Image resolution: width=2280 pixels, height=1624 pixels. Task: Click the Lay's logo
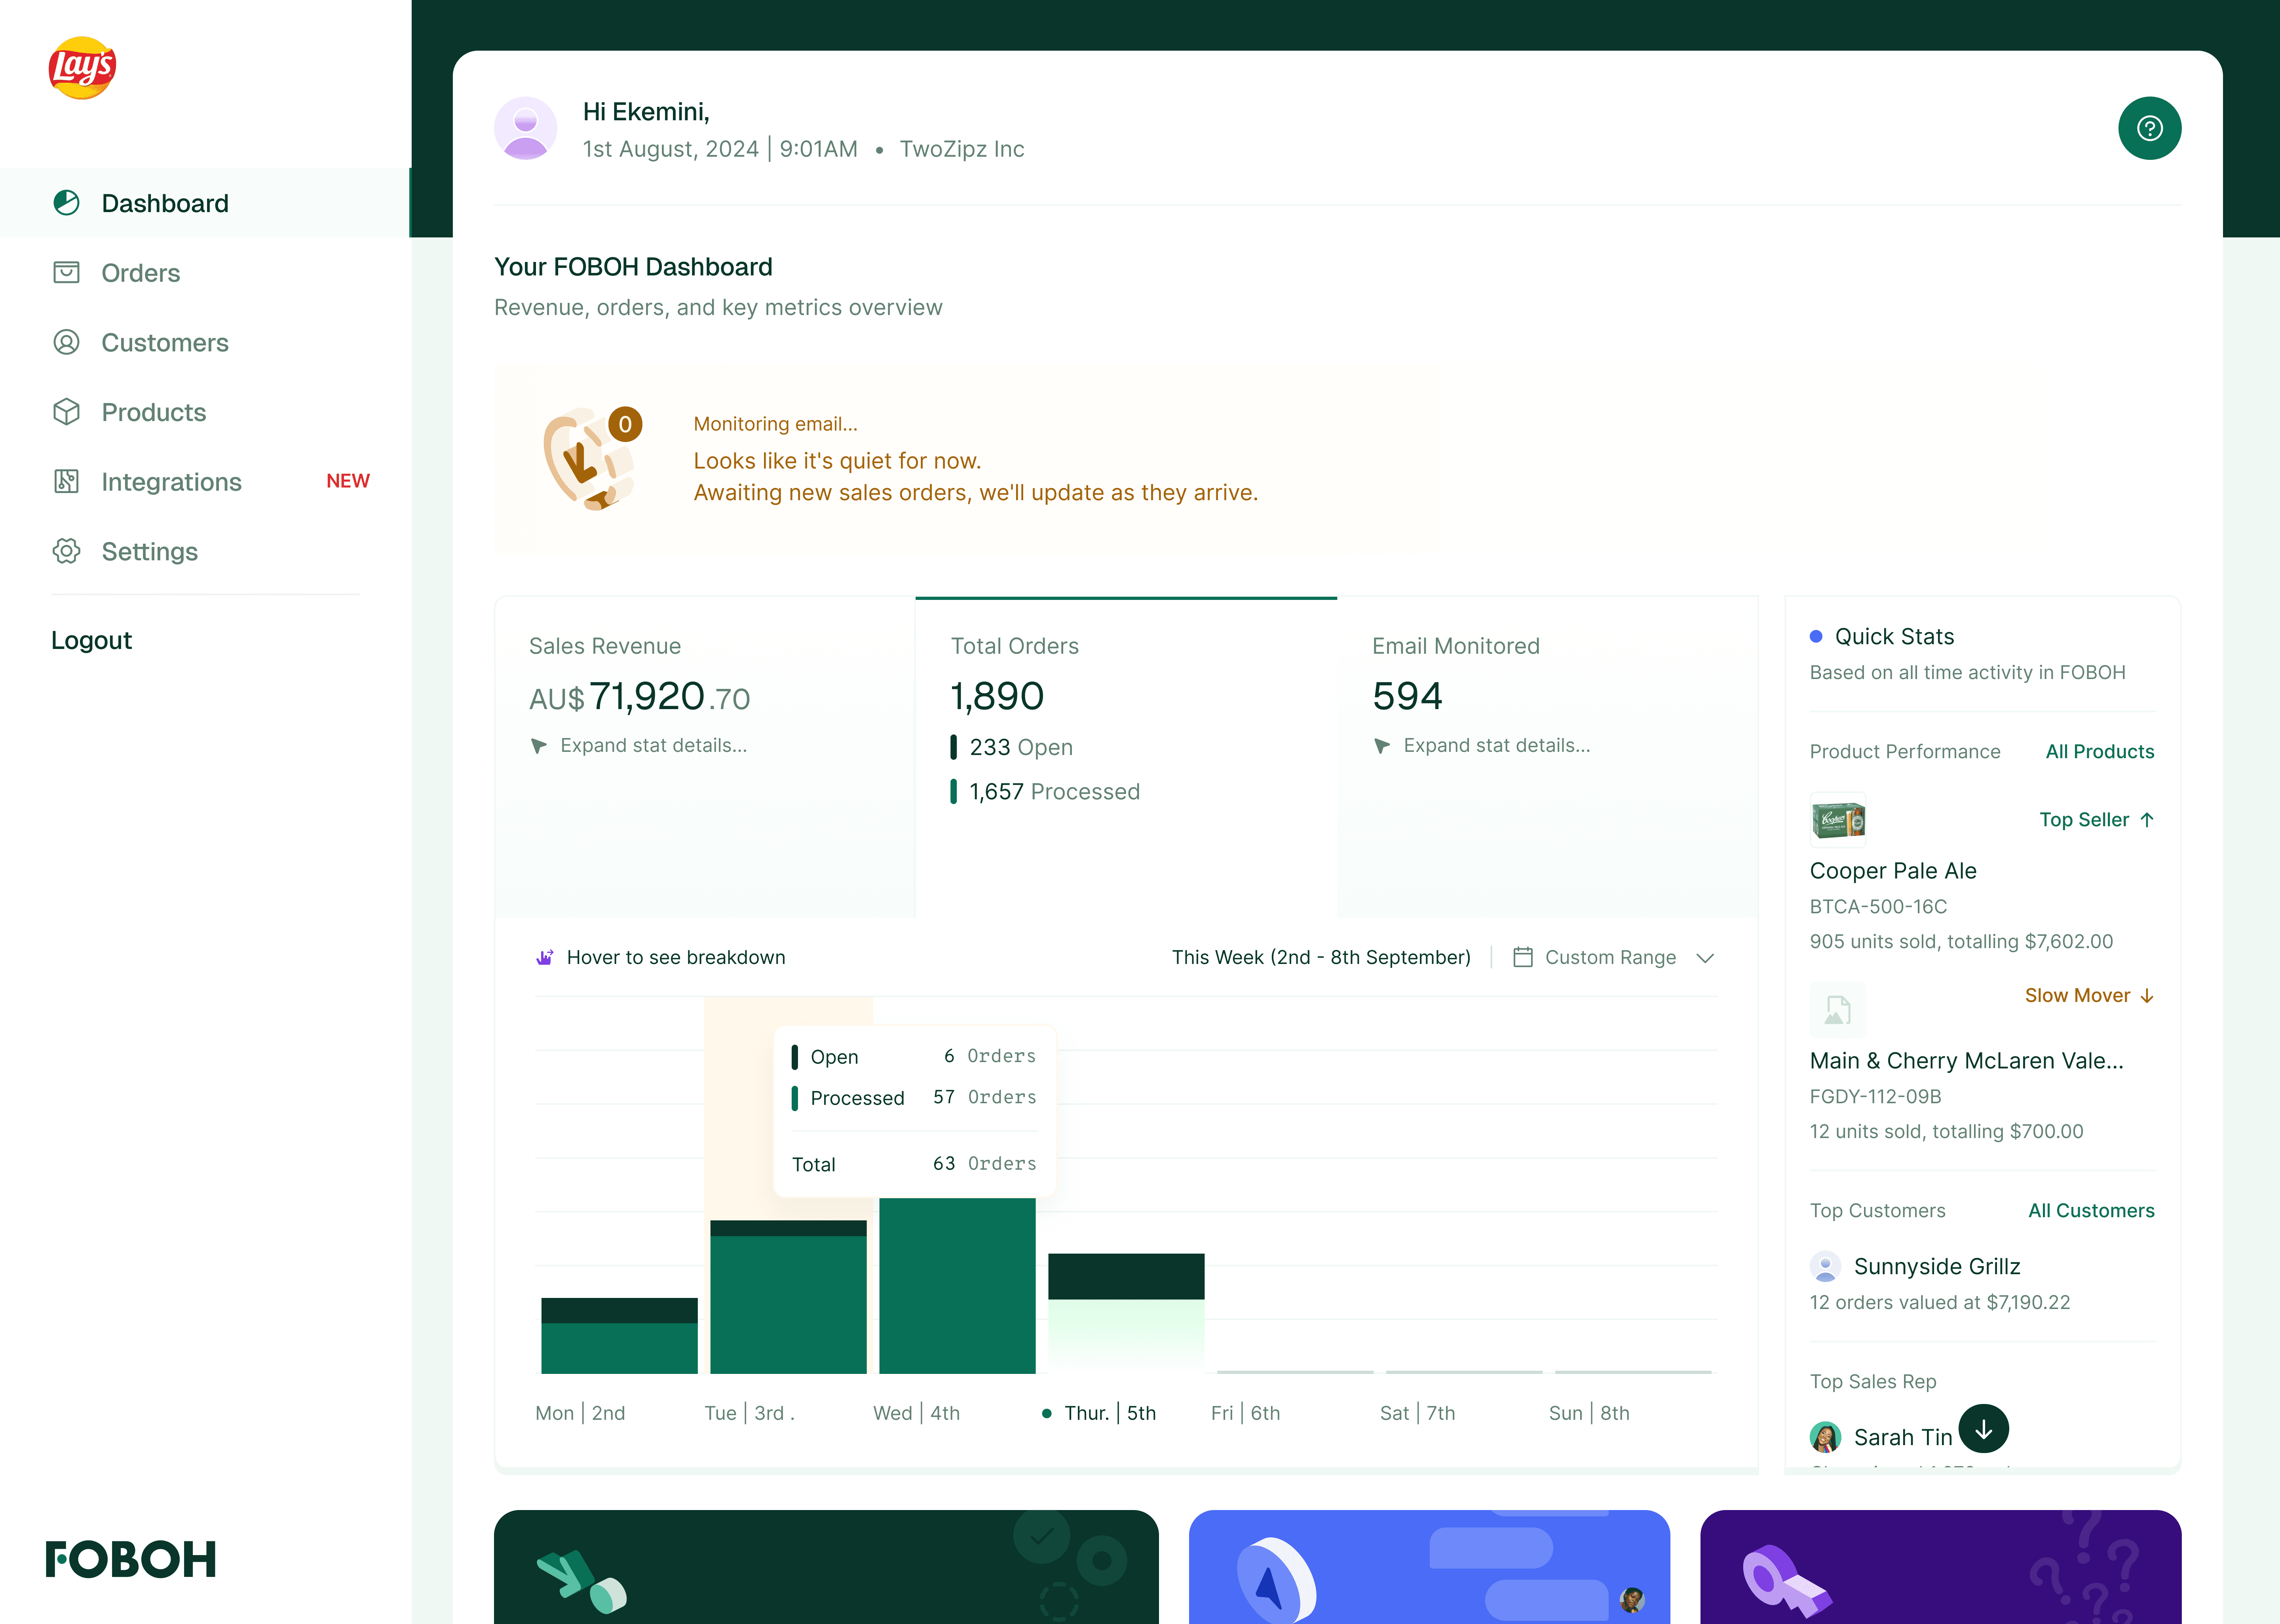pyautogui.click(x=82, y=68)
